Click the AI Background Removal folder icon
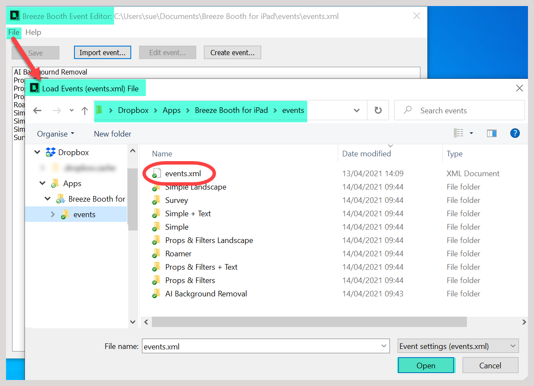This screenshot has width=534, height=386. point(156,294)
